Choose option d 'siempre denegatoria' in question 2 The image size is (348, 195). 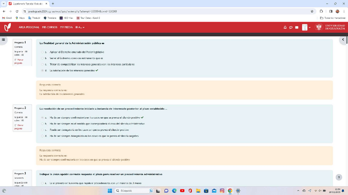[x=42, y=136]
